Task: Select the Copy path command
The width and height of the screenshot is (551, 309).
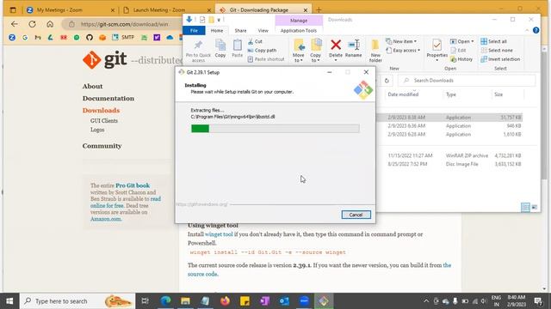Action: coord(262,51)
